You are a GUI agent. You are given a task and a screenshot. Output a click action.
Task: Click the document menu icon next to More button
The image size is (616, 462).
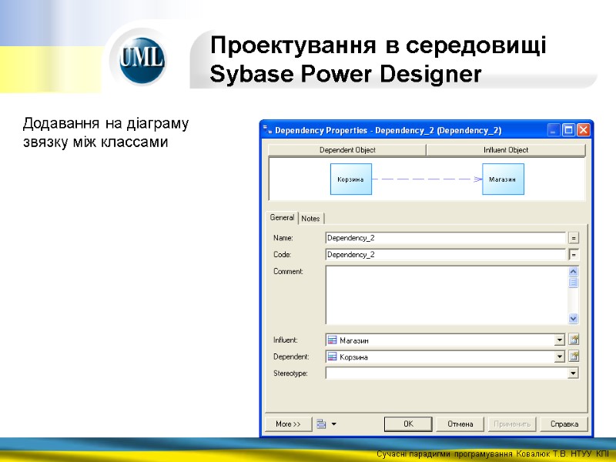coord(320,422)
